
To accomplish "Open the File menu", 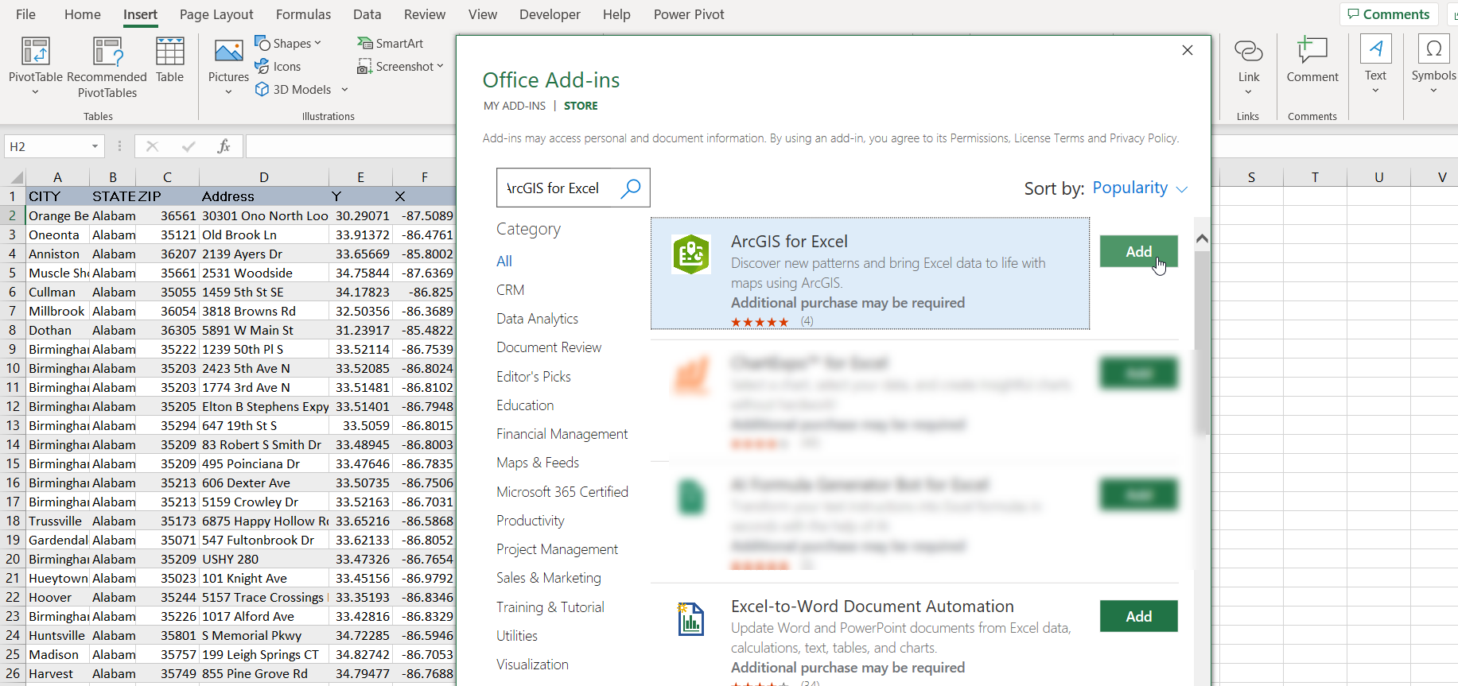I will click(25, 14).
